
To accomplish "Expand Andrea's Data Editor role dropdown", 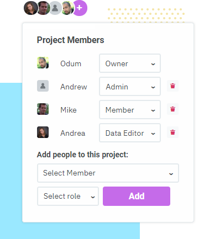I will pyautogui.click(x=130, y=133).
